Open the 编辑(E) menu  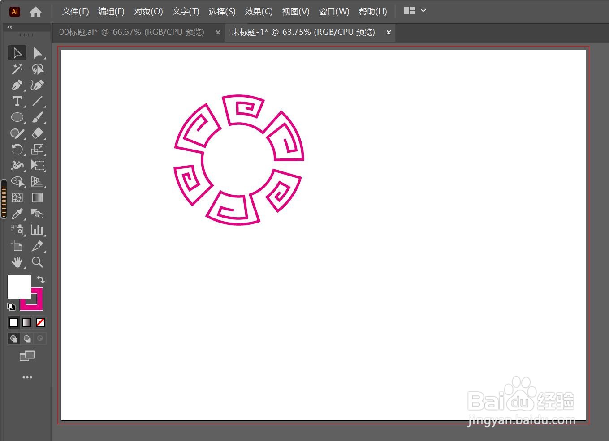coord(111,12)
